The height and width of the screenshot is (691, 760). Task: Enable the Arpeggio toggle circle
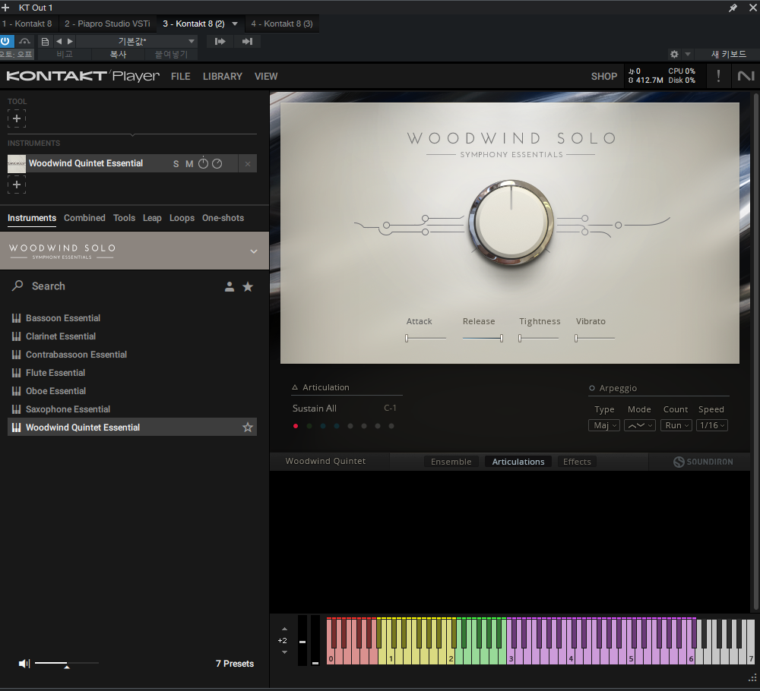click(592, 388)
